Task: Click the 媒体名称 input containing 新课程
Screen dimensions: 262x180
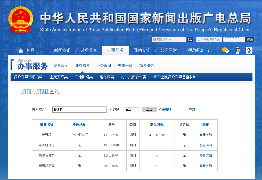Action: 79,110
